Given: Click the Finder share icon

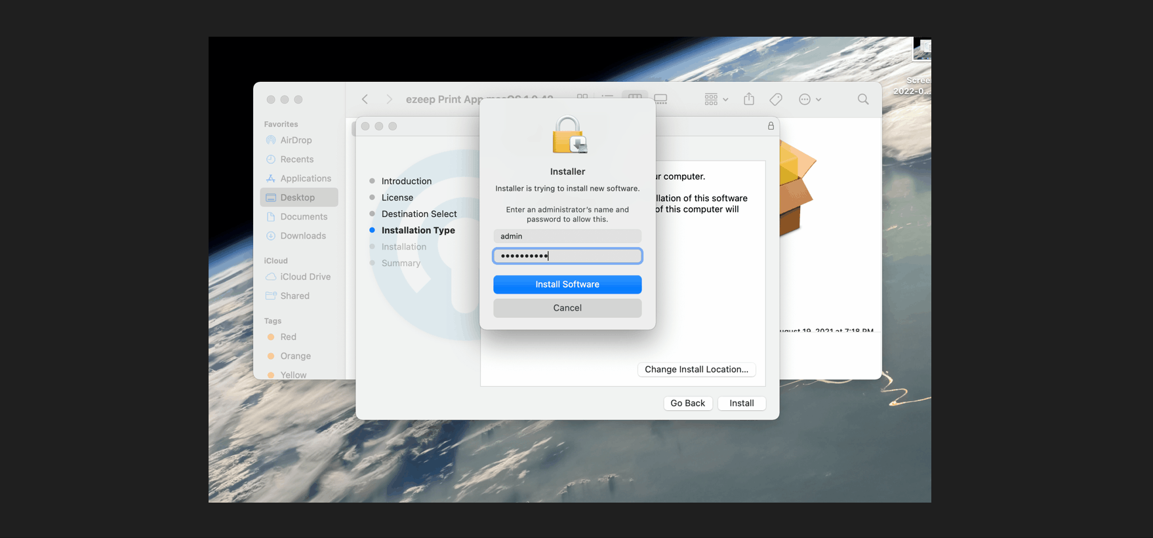Looking at the screenshot, I should point(749,99).
